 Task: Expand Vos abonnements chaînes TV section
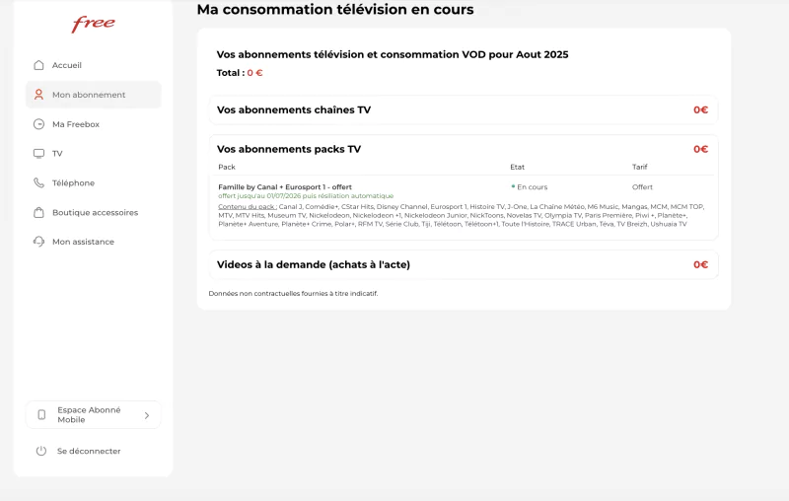click(463, 109)
